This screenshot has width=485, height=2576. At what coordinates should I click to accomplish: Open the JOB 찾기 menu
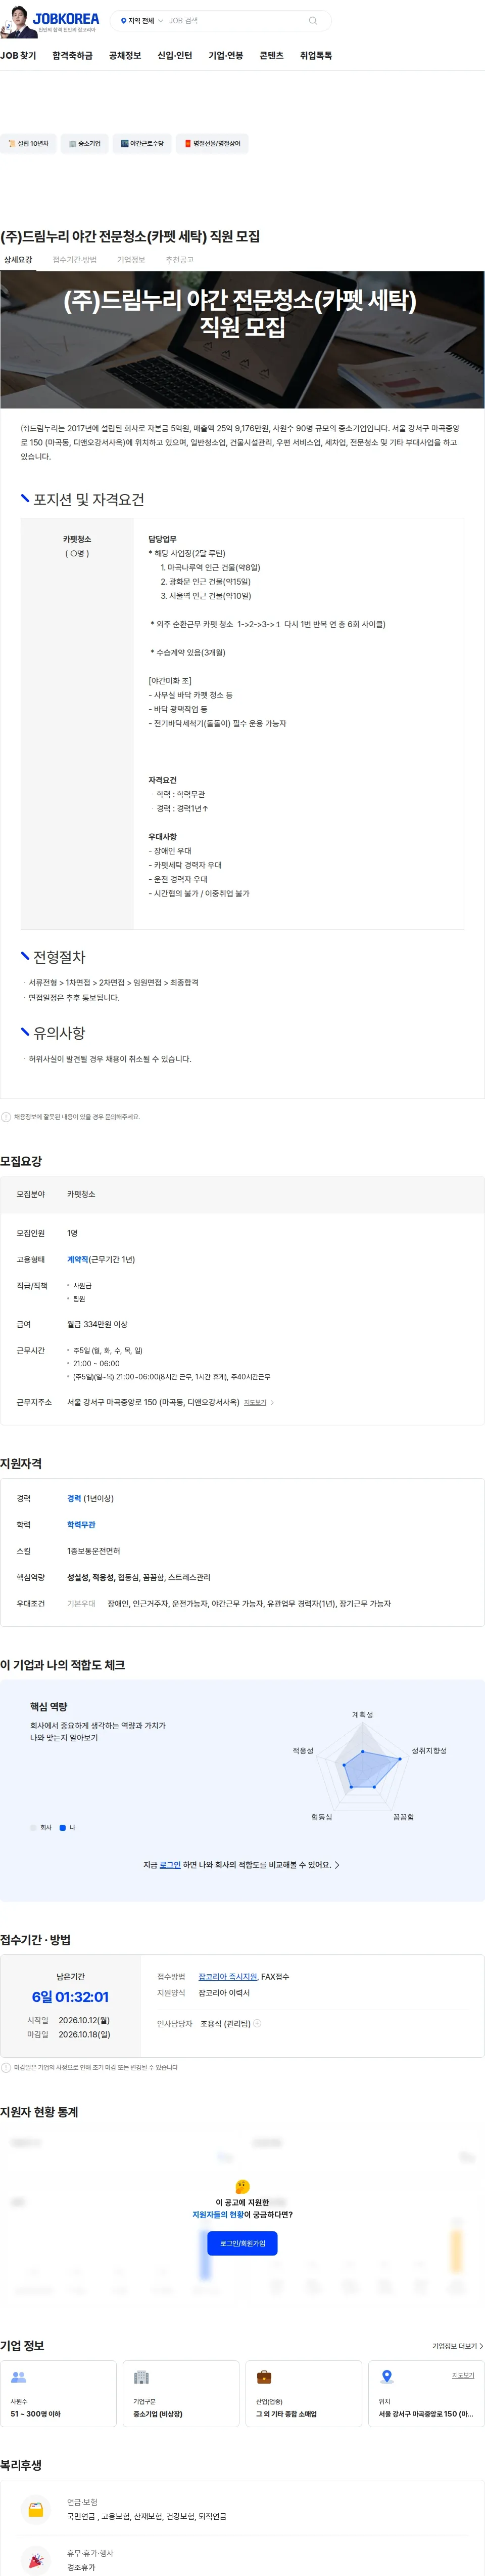click(18, 55)
